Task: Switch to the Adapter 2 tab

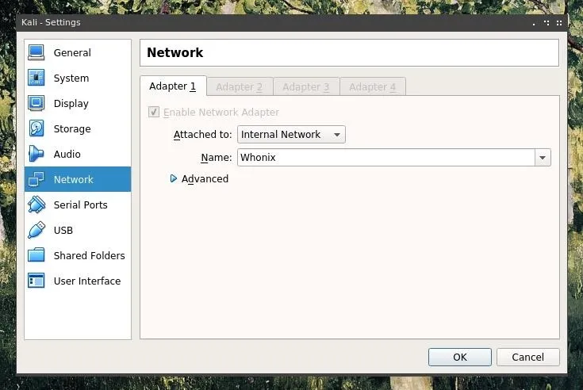Action: pyautogui.click(x=240, y=87)
